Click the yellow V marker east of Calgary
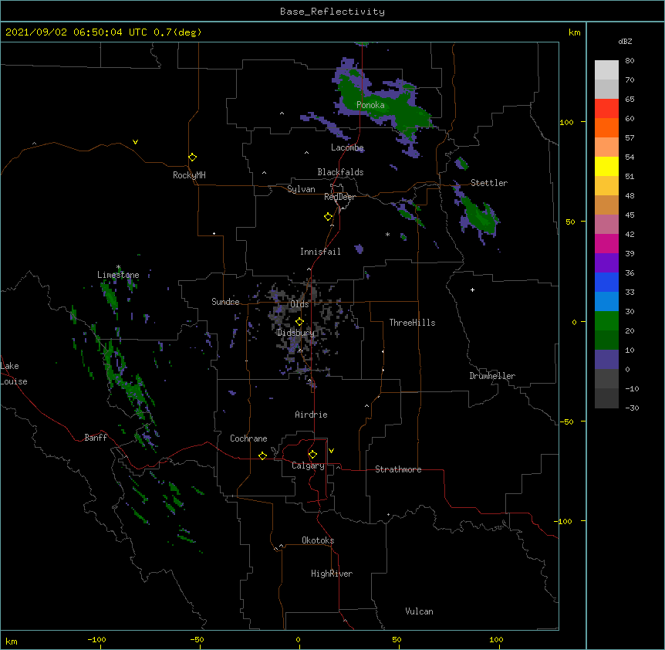Image resolution: width=665 pixels, height=650 pixels. click(331, 451)
